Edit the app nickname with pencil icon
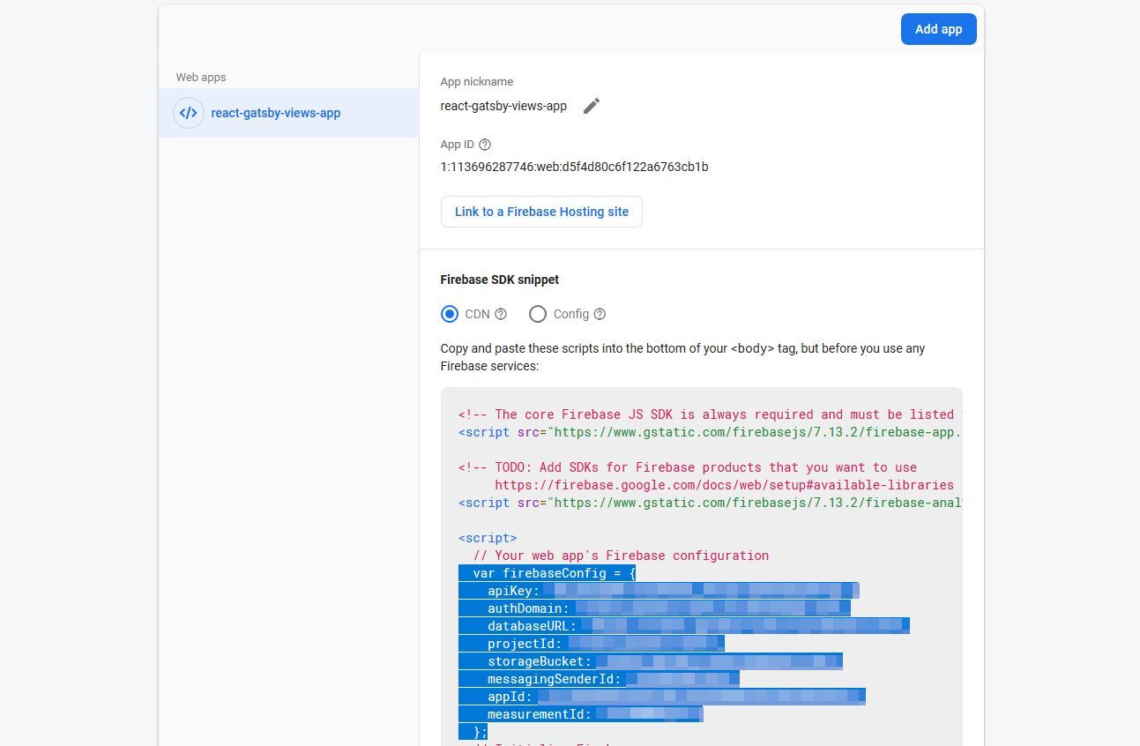Screen dimensions: 1140x746 click(592, 106)
